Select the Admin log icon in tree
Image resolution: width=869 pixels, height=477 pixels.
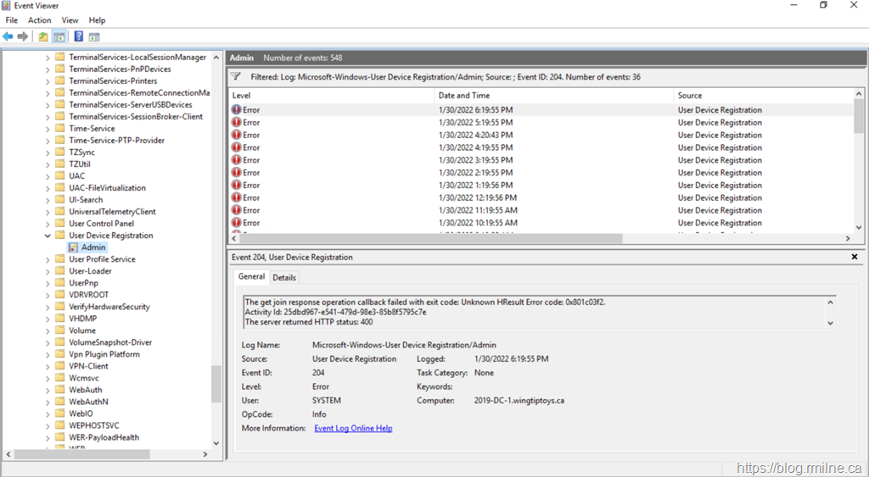point(73,247)
